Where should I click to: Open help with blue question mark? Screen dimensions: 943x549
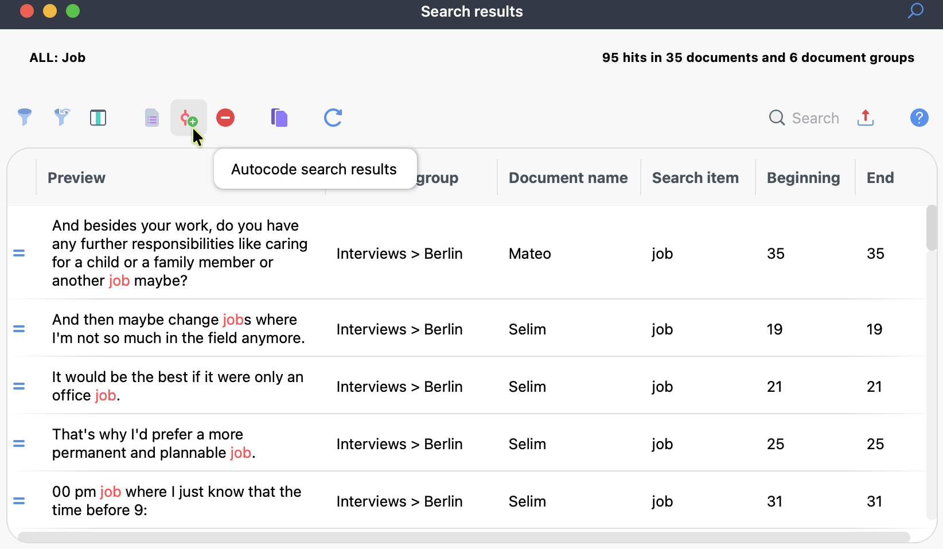pyautogui.click(x=919, y=118)
